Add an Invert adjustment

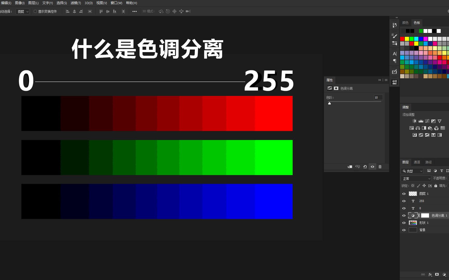click(414, 135)
